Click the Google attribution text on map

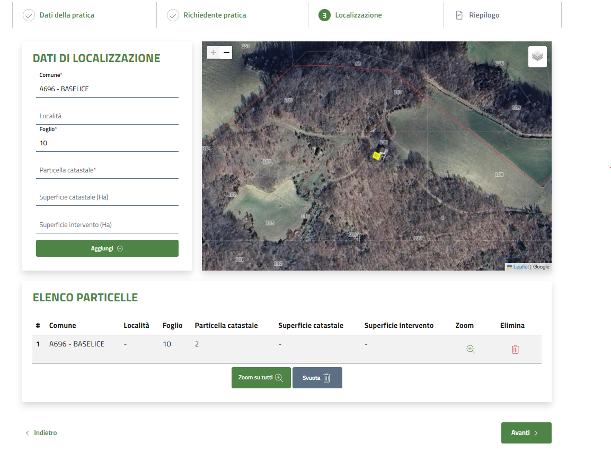coord(541,267)
